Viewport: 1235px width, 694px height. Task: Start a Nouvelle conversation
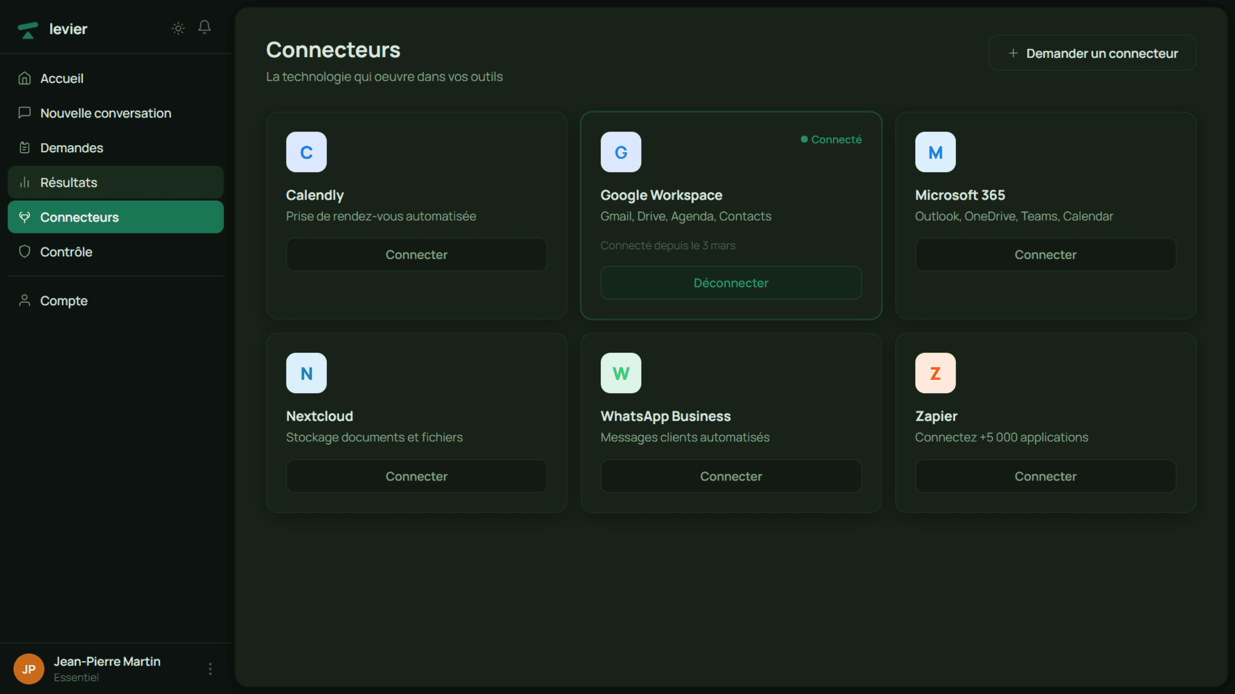(116, 113)
